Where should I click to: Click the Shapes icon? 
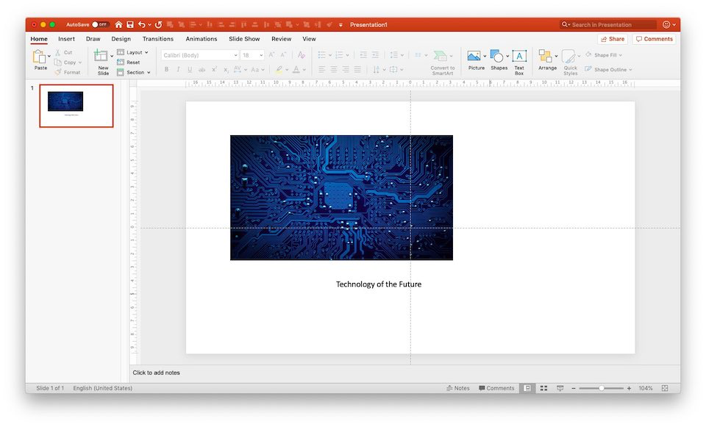pos(497,57)
